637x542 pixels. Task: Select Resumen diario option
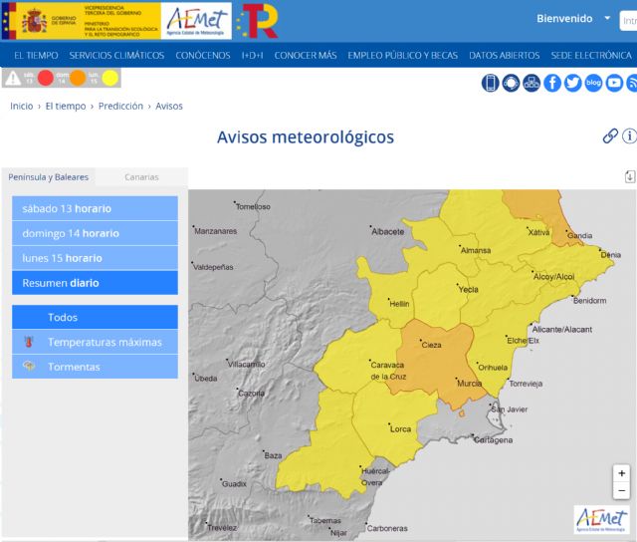point(95,283)
